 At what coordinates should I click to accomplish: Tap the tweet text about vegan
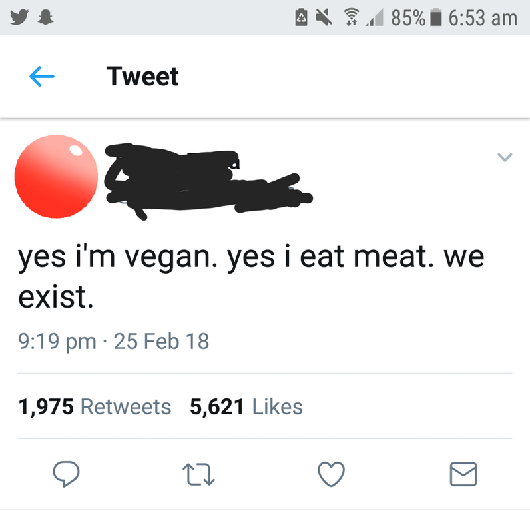(x=251, y=276)
